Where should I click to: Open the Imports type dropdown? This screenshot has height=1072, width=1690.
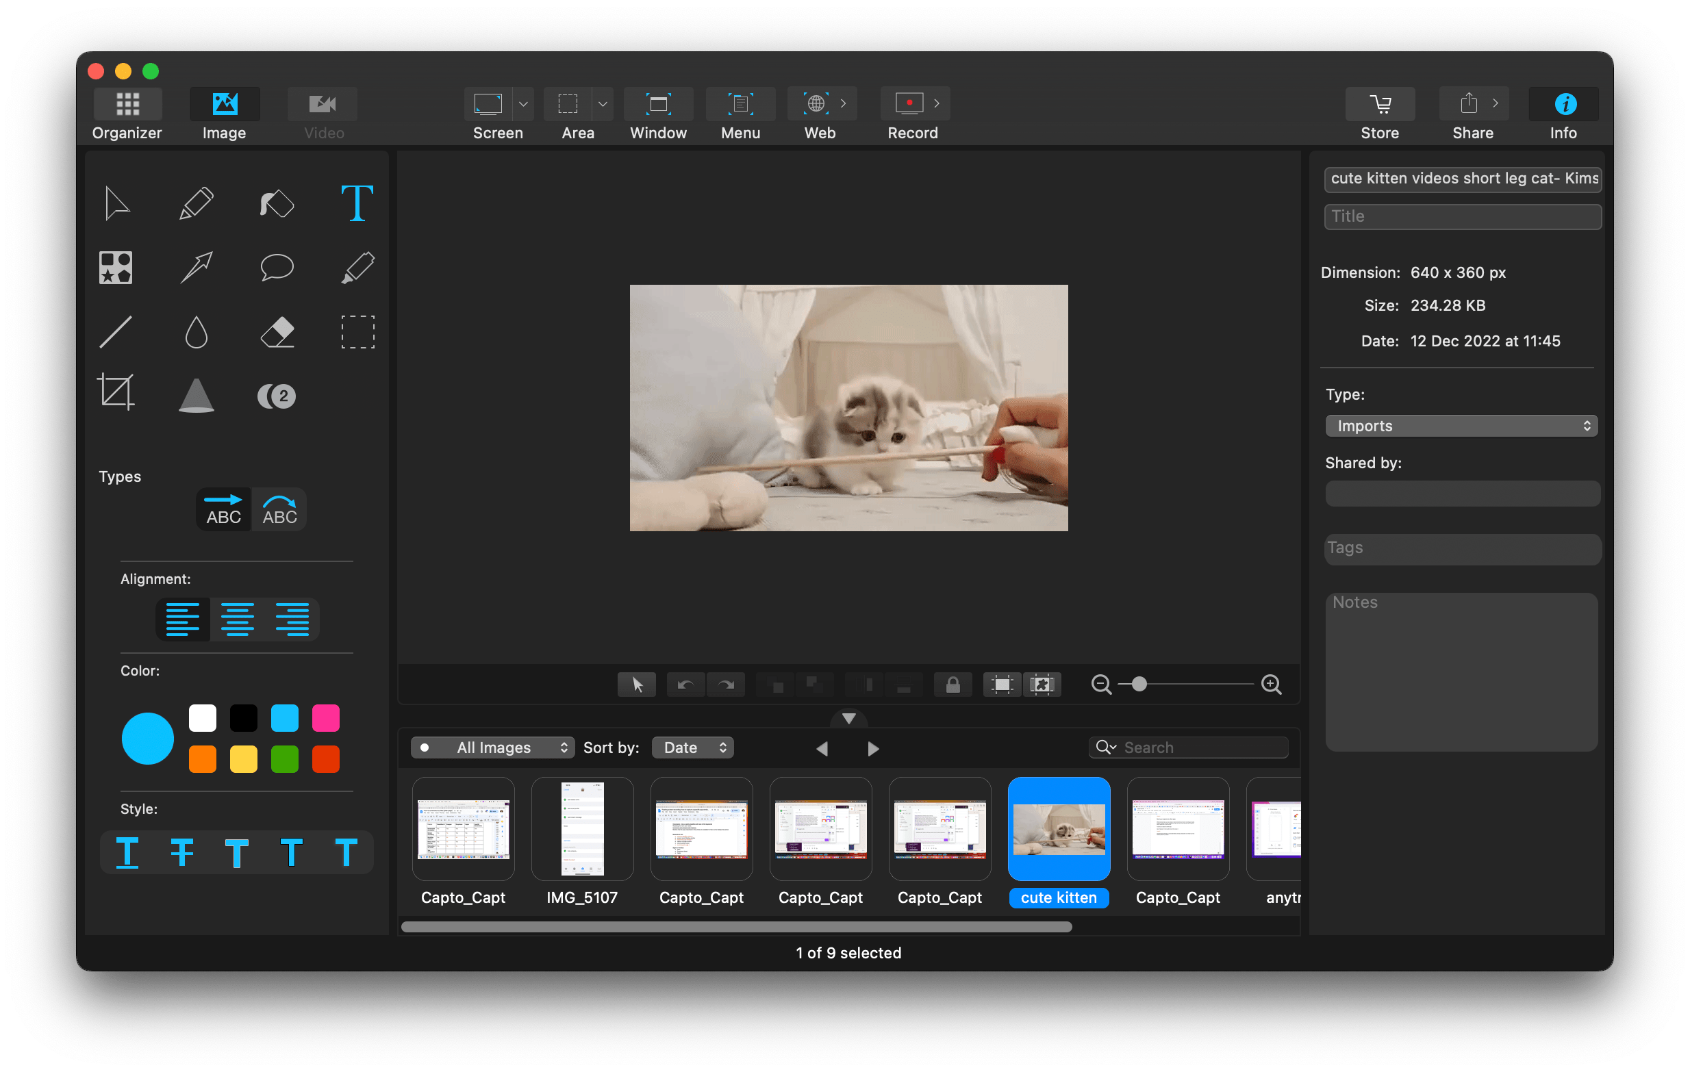(1461, 426)
